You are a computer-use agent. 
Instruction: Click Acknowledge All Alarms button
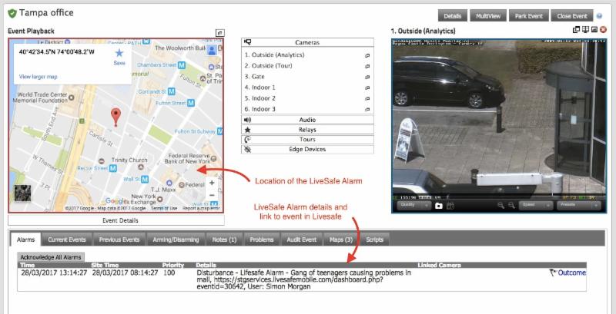pos(51,257)
